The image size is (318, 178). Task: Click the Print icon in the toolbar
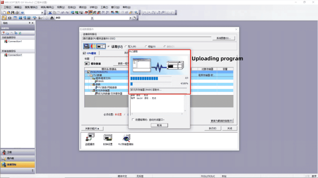click(x=16, y=12)
